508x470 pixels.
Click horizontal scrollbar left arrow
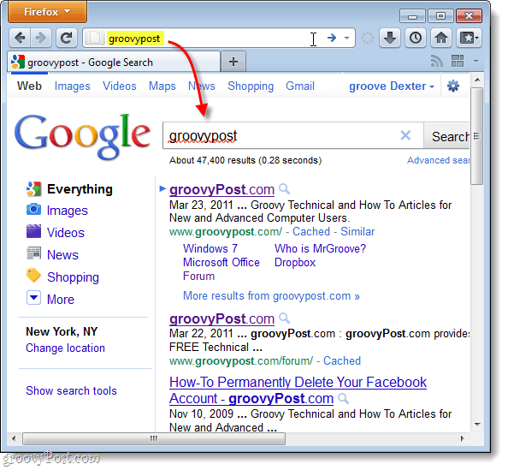click(14, 438)
